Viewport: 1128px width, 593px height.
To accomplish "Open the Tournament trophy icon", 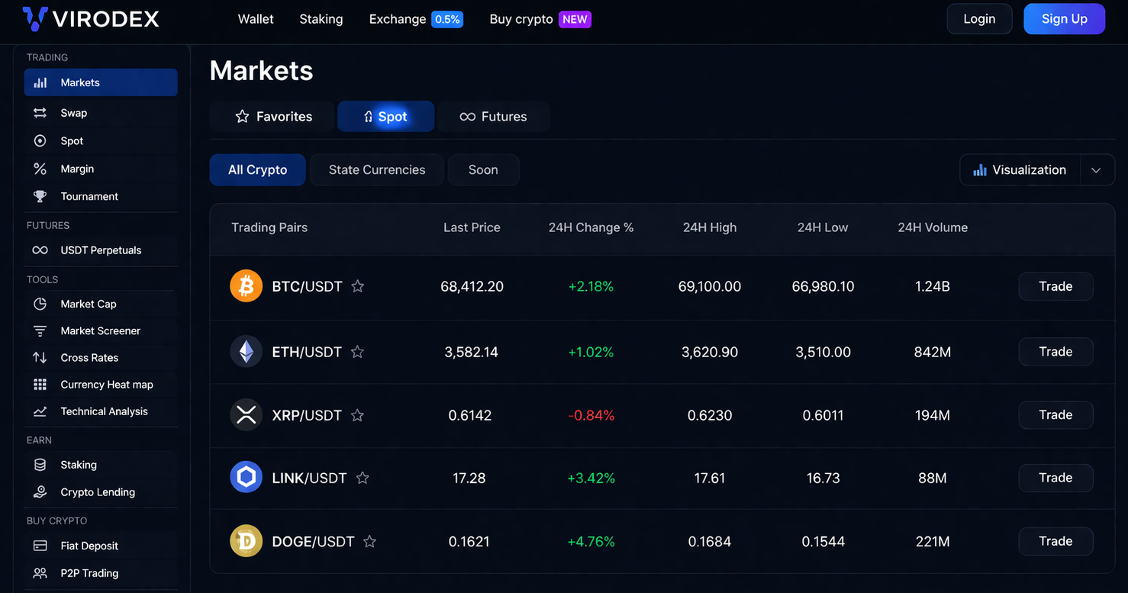I will (40, 196).
